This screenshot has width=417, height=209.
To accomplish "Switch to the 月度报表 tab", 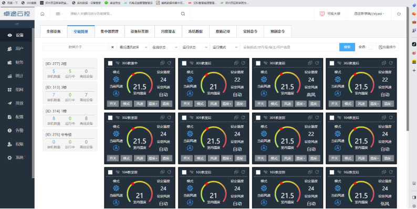I will [x=168, y=31].
